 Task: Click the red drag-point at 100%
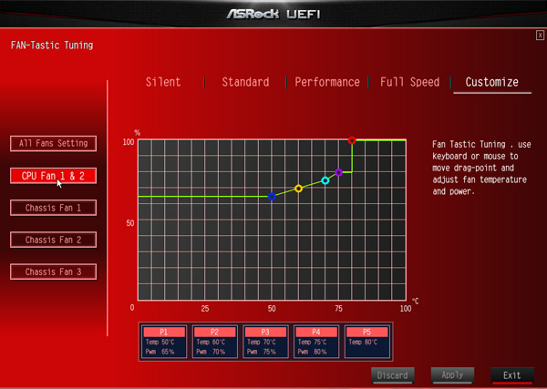coord(352,140)
